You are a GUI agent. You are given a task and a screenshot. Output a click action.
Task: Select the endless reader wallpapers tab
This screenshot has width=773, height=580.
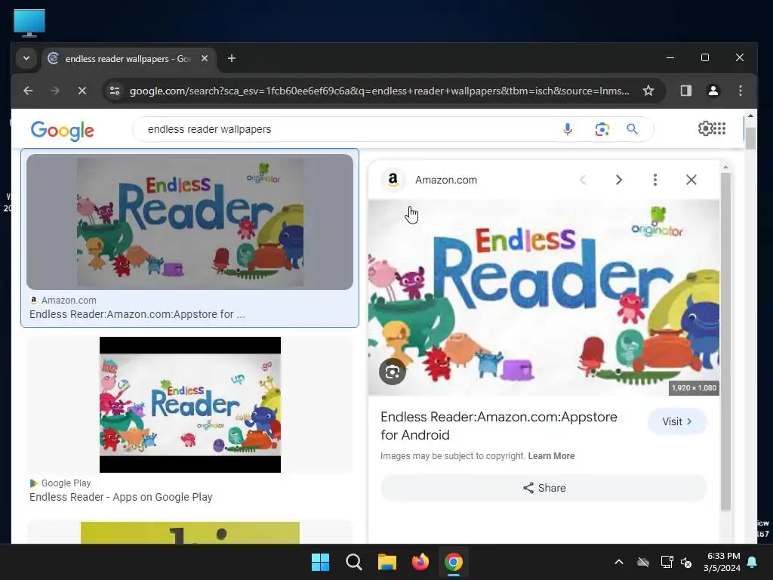pos(128,59)
